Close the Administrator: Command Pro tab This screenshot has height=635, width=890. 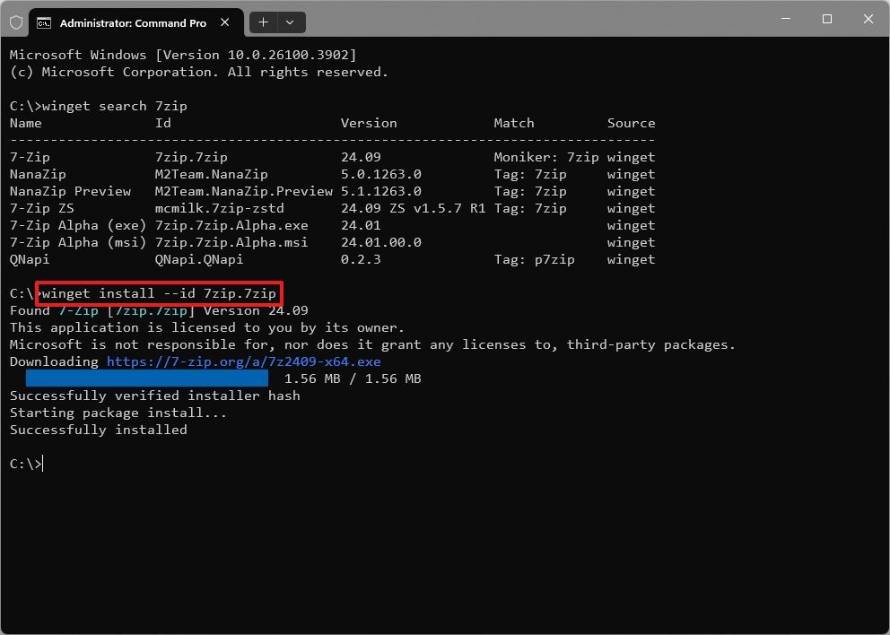point(225,22)
